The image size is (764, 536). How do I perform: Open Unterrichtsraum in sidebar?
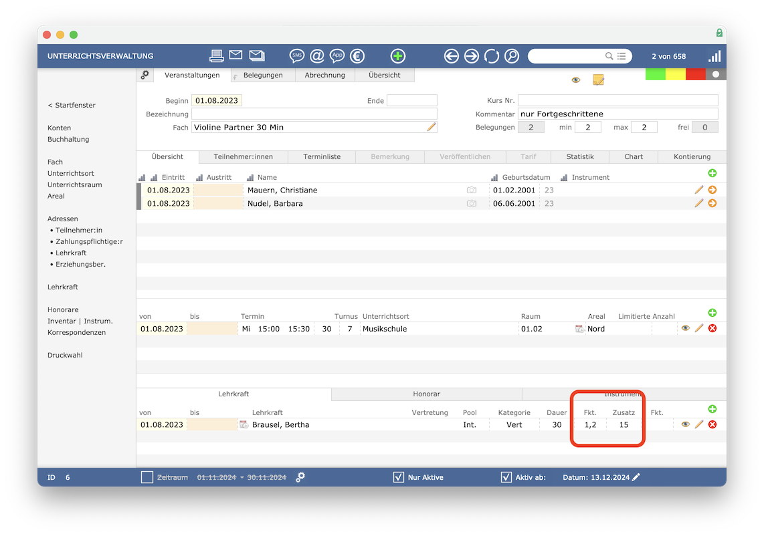(x=74, y=184)
